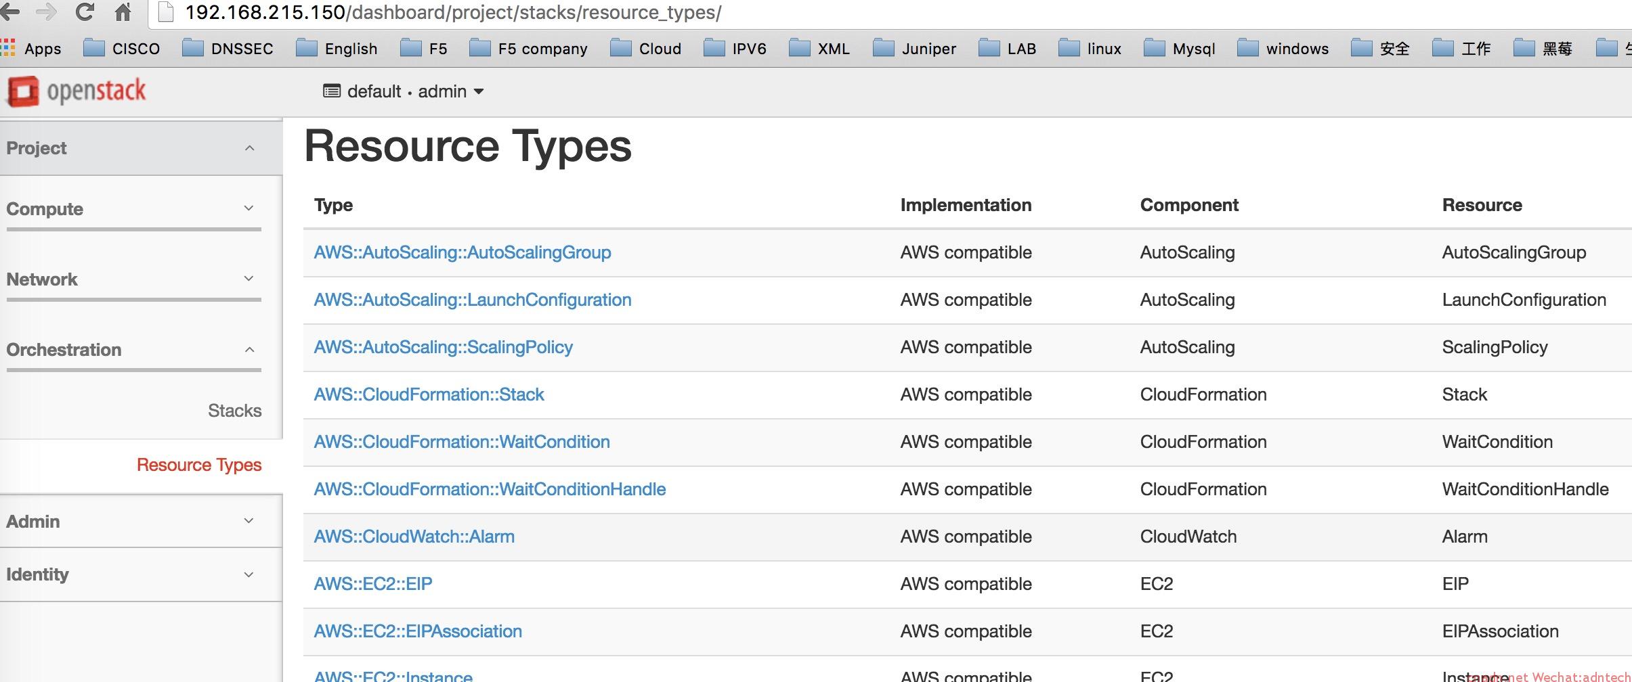The width and height of the screenshot is (1632, 682).
Task: Open AWS::CloudWatch::Alarm resource type
Action: point(414,537)
